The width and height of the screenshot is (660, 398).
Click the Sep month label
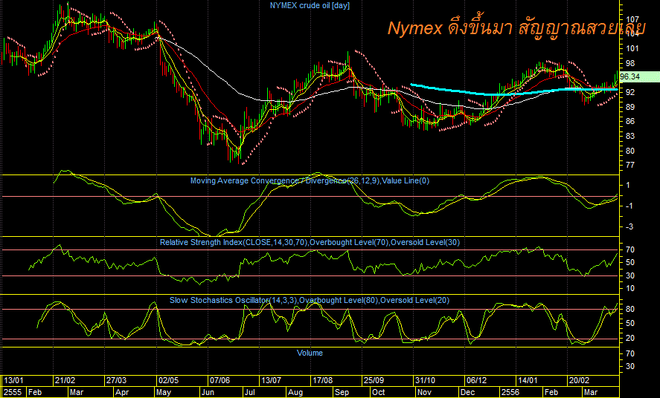pyautogui.click(x=342, y=392)
